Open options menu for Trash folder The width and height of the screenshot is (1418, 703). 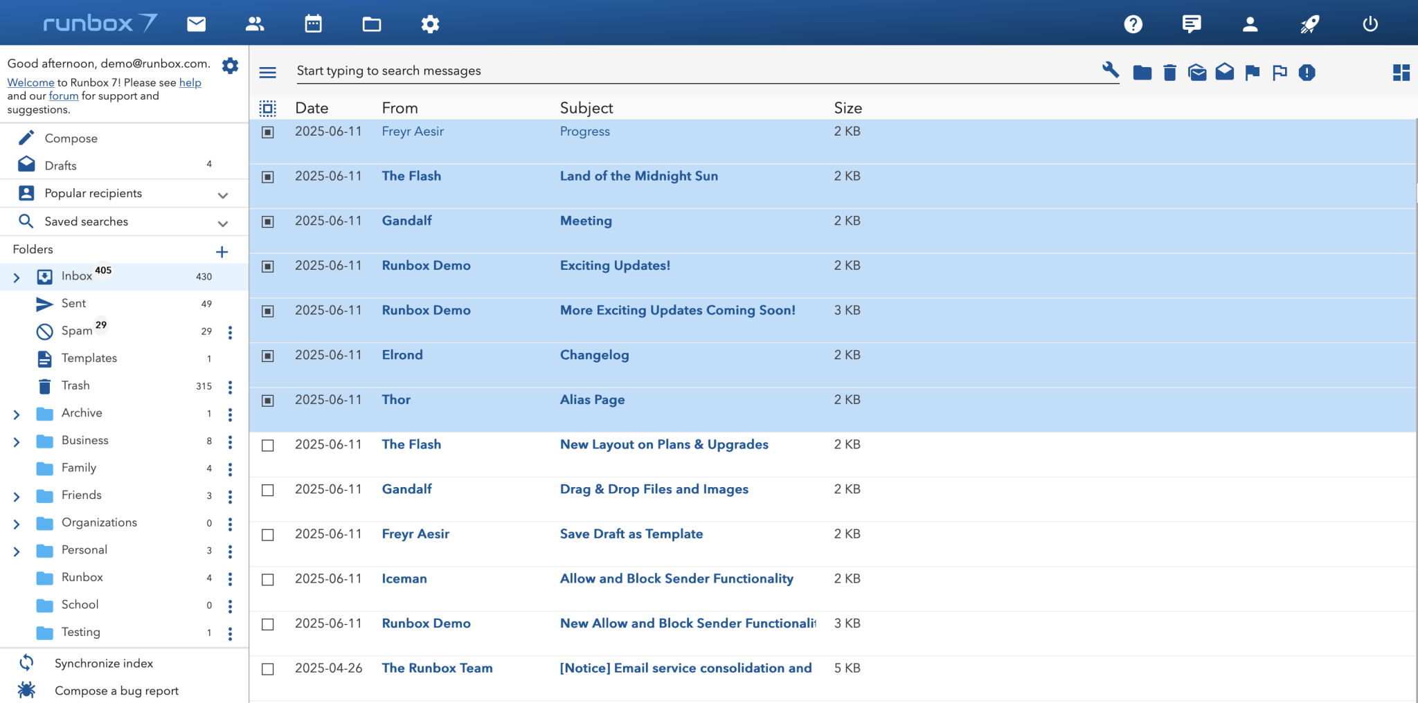(x=230, y=387)
